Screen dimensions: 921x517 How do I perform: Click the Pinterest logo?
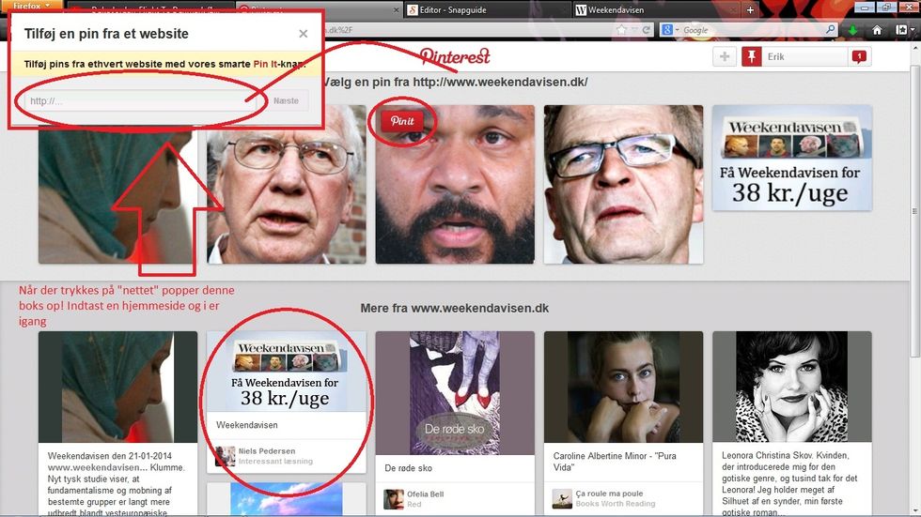pyautogui.click(x=455, y=56)
